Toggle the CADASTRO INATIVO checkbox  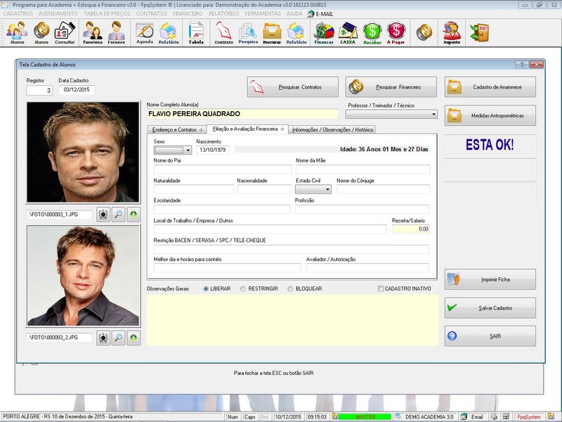click(405, 288)
